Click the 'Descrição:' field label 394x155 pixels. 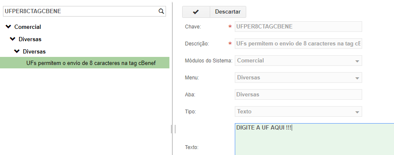197,44
